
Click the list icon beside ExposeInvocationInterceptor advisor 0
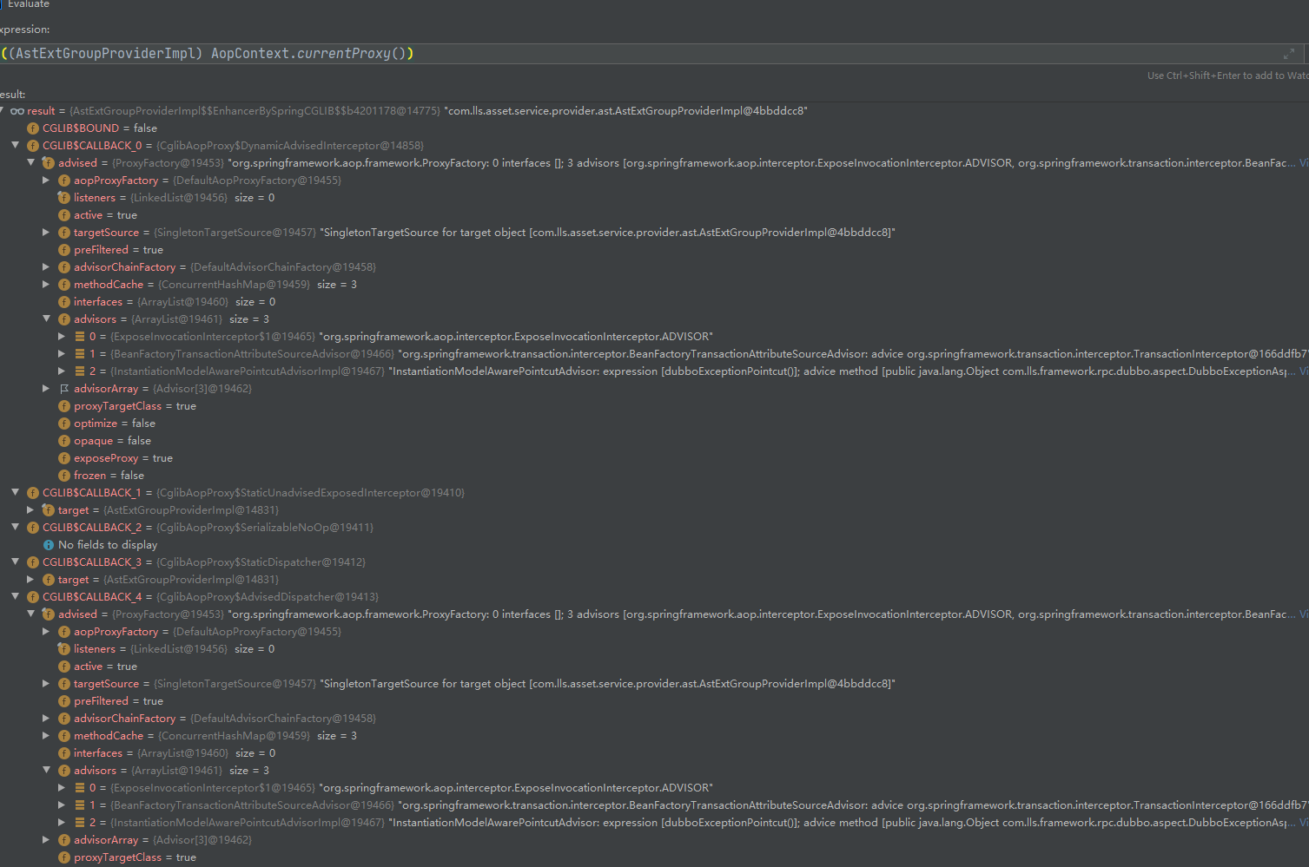[x=77, y=336]
